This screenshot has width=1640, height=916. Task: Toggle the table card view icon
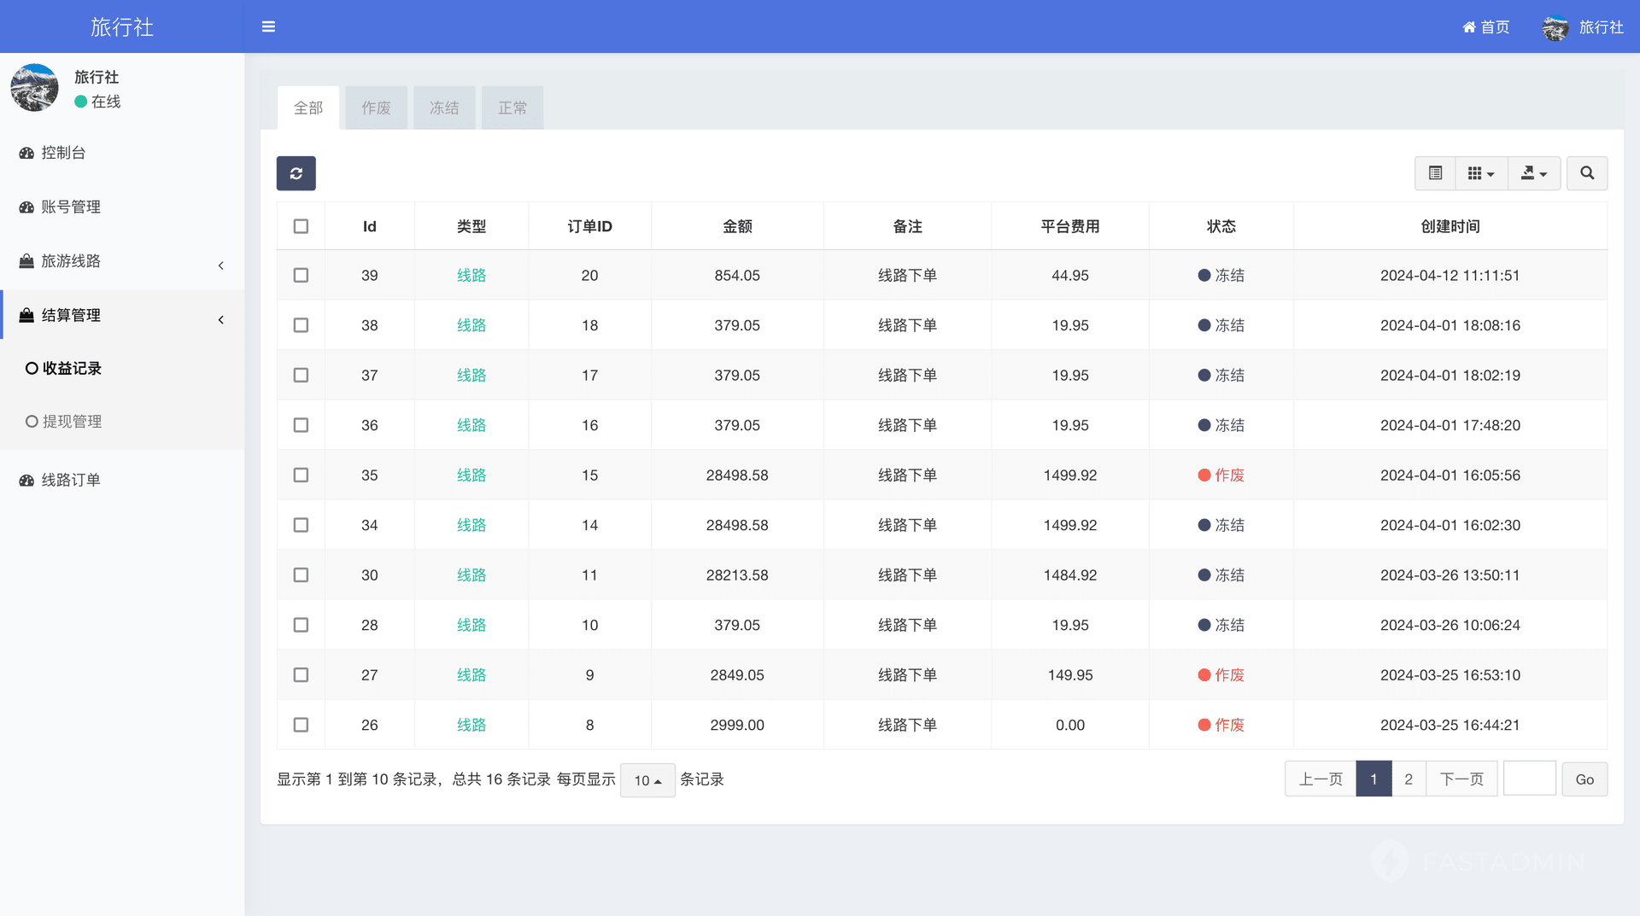click(x=1435, y=173)
